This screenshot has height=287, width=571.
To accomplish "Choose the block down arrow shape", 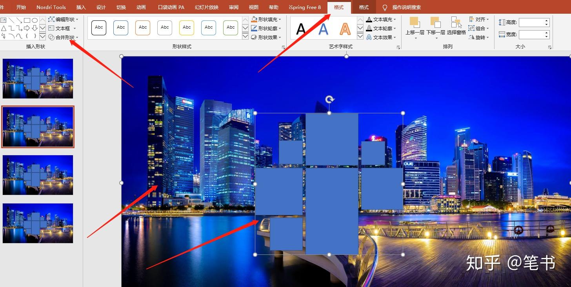I will click(x=35, y=28).
